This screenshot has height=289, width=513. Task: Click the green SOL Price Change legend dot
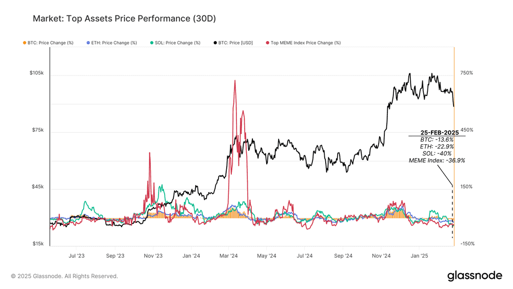(x=152, y=43)
